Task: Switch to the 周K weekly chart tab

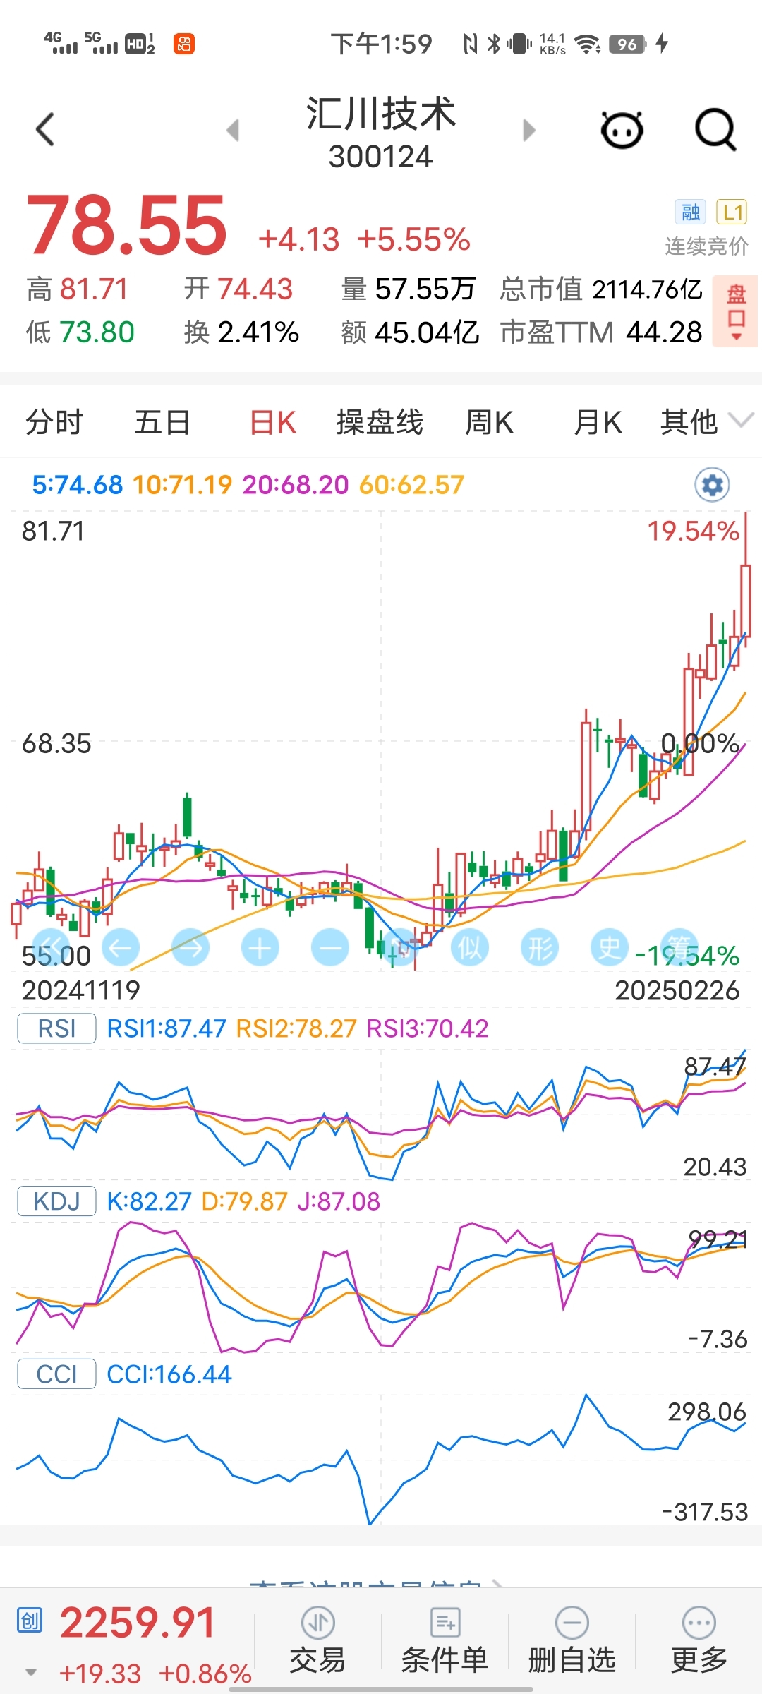Action: coord(490,423)
